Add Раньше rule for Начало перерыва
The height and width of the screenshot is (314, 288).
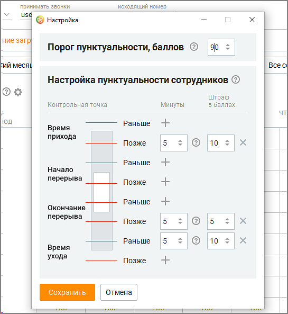[165, 162]
